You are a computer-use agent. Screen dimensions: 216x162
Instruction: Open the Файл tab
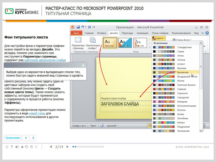[76, 33]
